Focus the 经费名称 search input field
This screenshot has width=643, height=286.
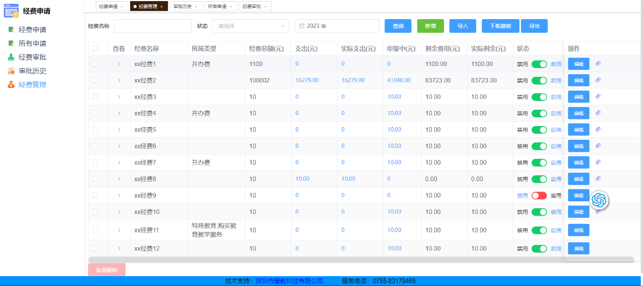pos(153,26)
